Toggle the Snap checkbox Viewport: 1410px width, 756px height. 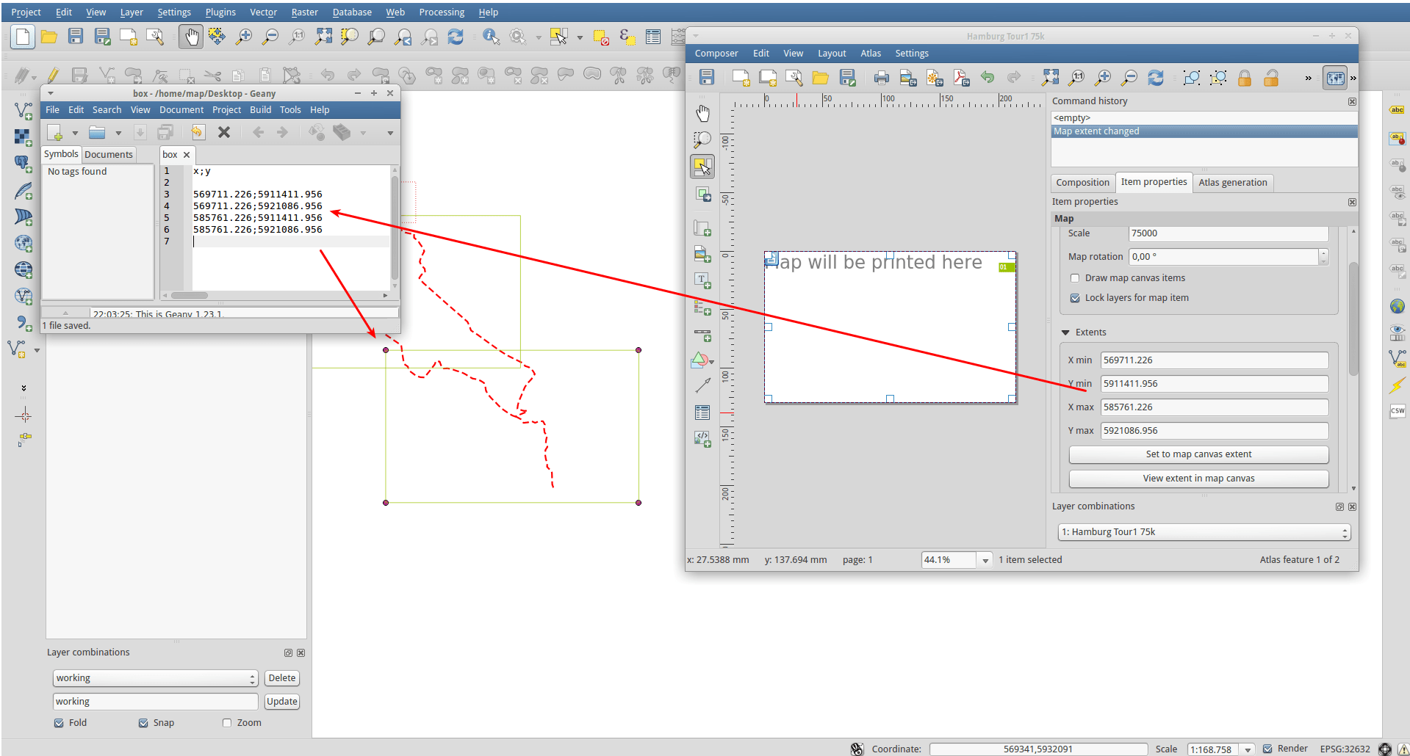[143, 723]
